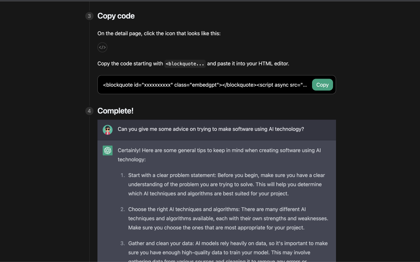Select the step 3 number badge
420x262 pixels.
(89, 16)
